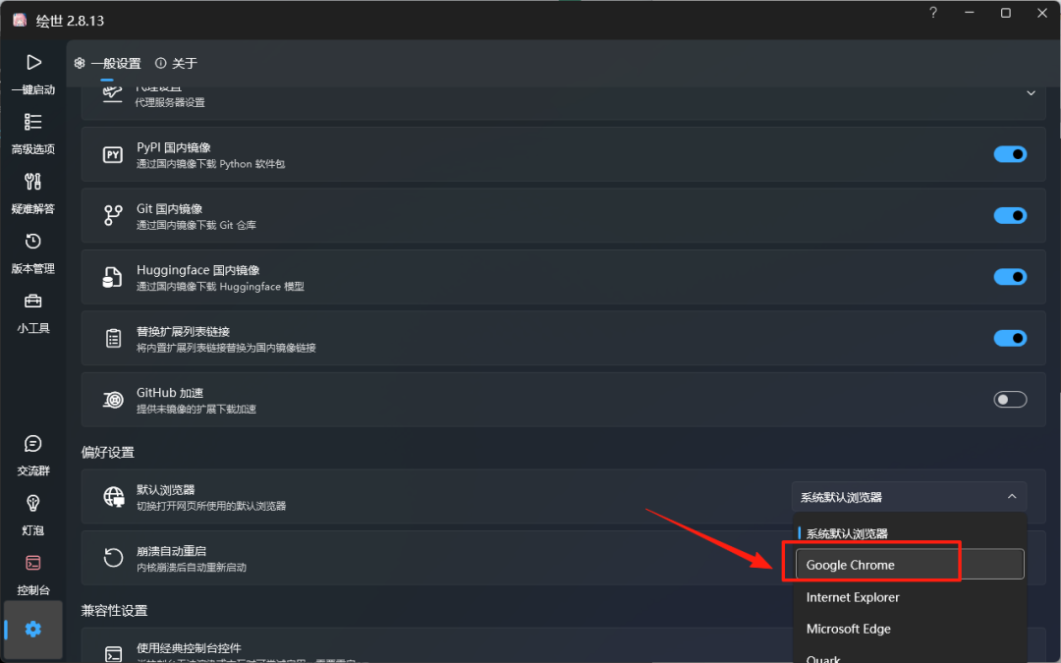1061x663 pixels.
Task: Click the 灯泡 lightbulb icon
Action: (x=33, y=505)
